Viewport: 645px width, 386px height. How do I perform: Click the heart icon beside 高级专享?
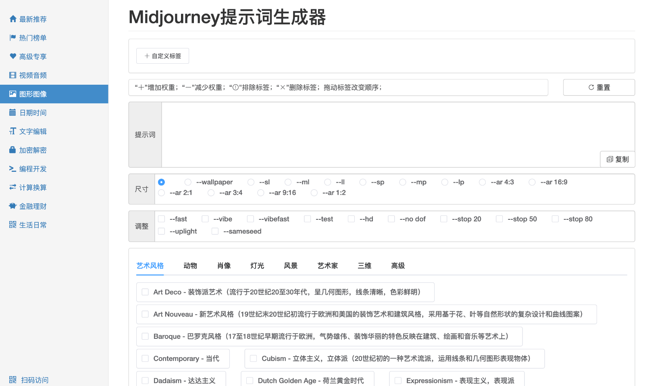13,56
